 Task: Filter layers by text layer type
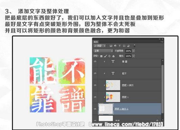(120, 46)
